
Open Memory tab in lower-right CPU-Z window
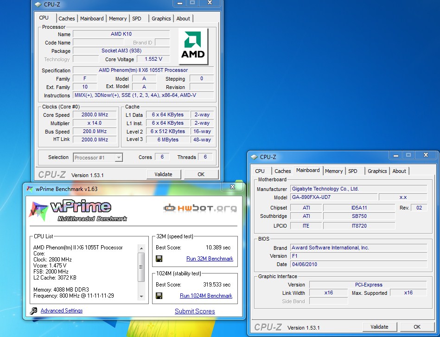(x=334, y=171)
